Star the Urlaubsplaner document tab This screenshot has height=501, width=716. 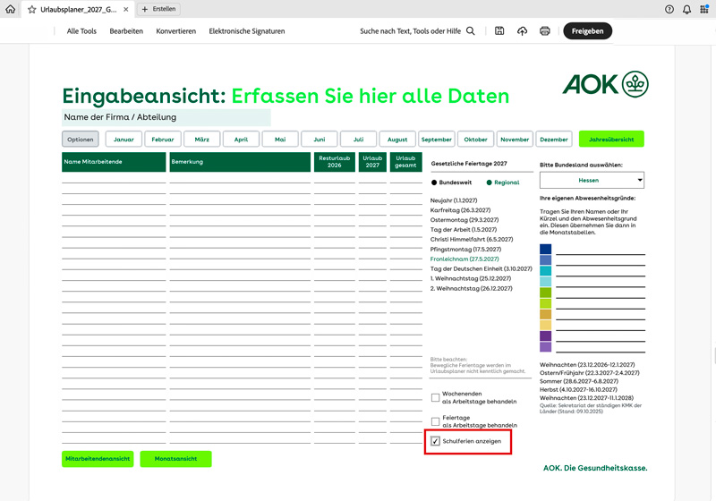[32, 9]
